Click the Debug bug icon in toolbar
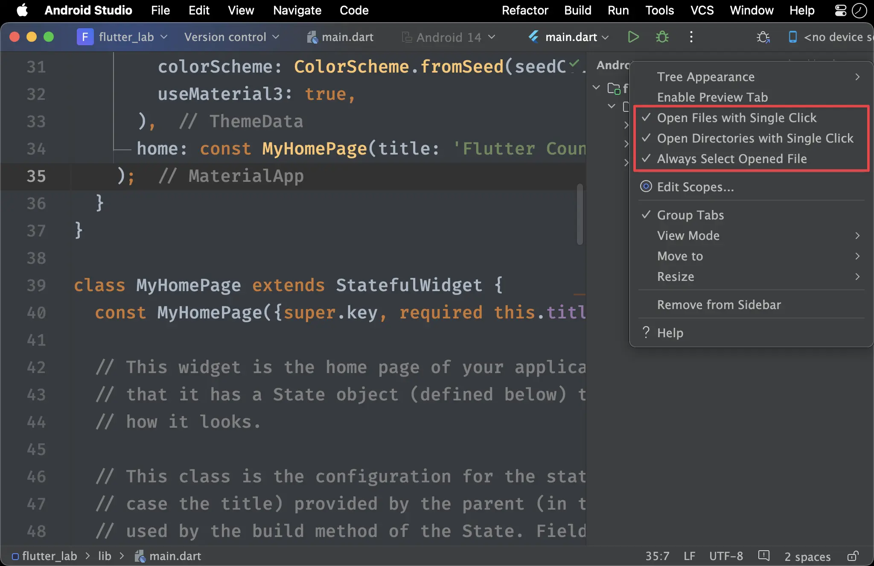 [x=662, y=37]
